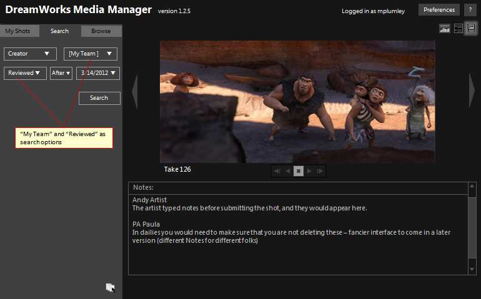Click the notes scrollbar up arrow
Image resolution: width=481 pixels, height=299 pixels.
(x=472, y=186)
